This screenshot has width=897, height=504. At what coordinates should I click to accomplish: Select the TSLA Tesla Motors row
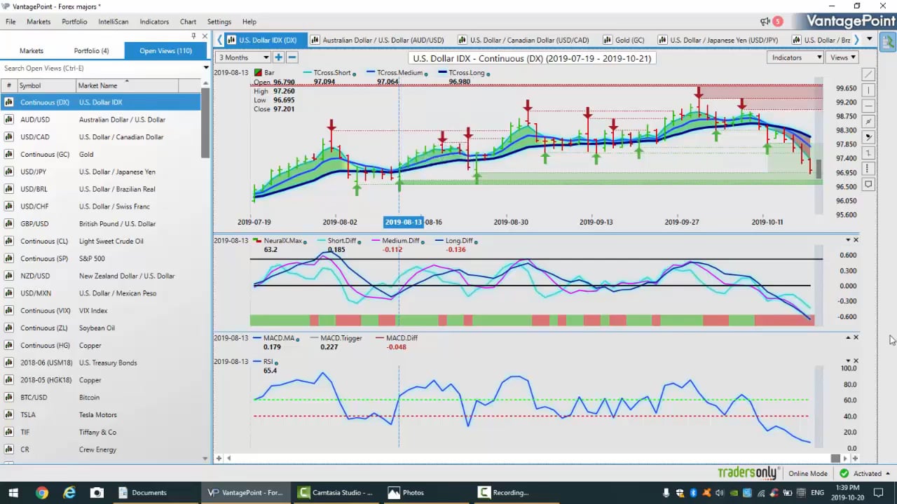point(100,414)
